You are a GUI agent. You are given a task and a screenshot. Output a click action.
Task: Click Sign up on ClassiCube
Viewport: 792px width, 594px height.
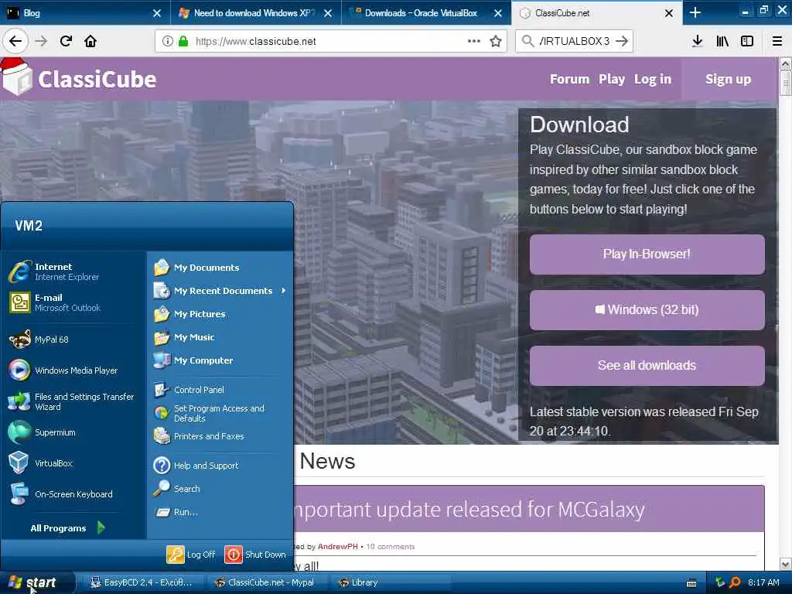728,80
